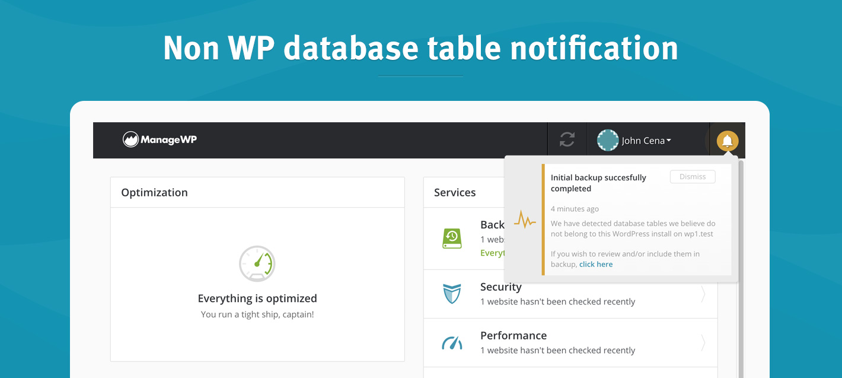Open the Performance service row
842x378 pixels.
click(570, 342)
